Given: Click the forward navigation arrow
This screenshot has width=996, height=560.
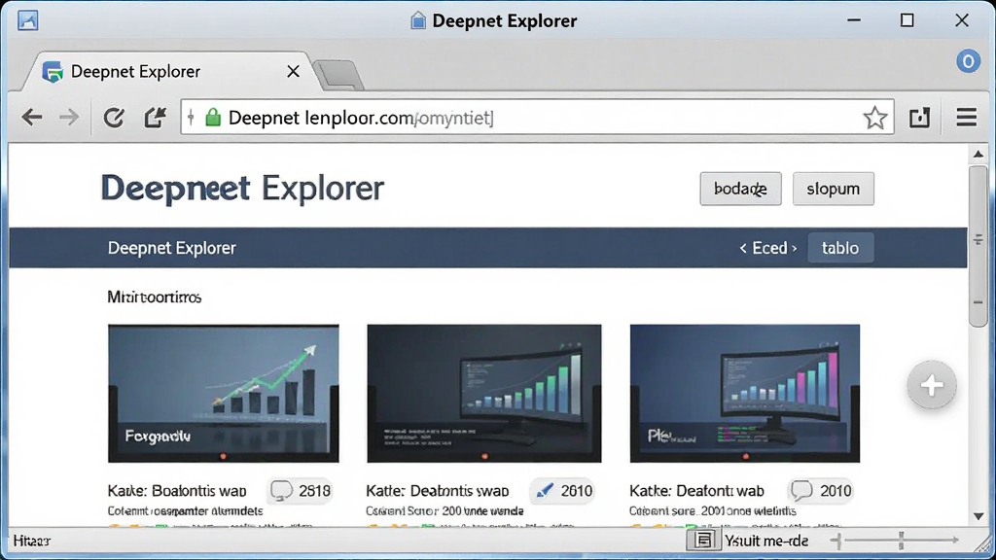Looking at the screenshot, I should click(x=69, y=117).
